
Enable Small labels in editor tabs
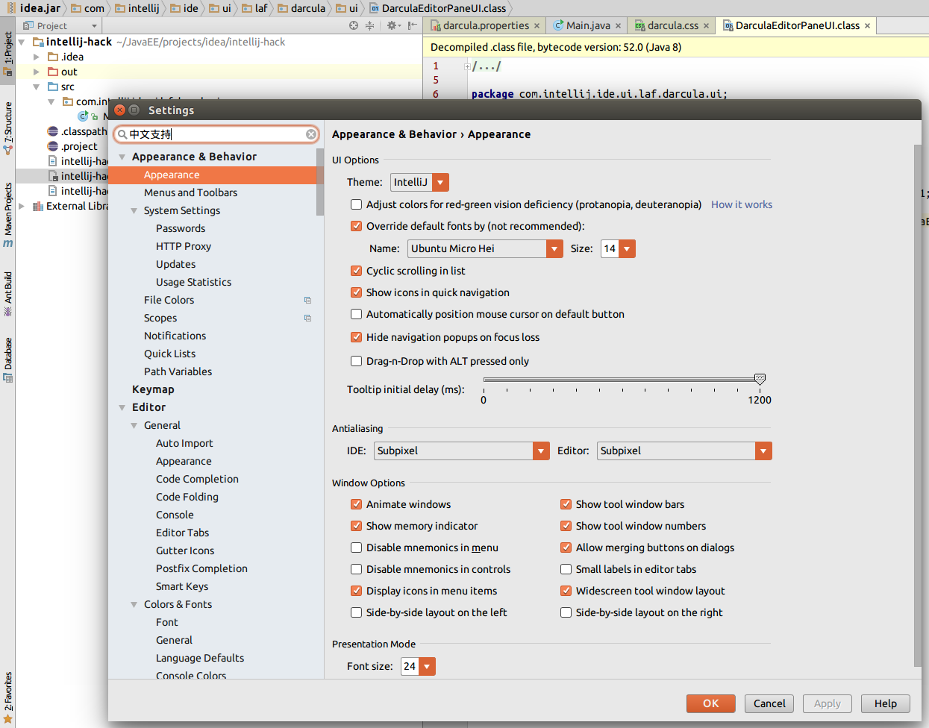coord(566,569)
